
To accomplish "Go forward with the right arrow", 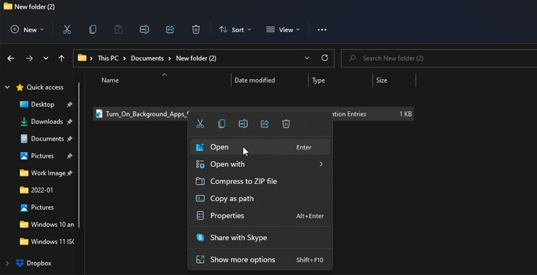I will (x=30, y=58).
